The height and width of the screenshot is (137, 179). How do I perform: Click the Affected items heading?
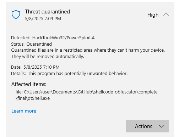29,84
